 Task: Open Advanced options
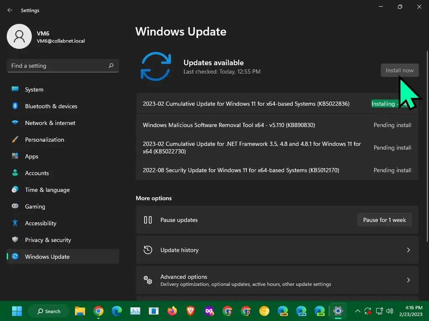[277, 280]
